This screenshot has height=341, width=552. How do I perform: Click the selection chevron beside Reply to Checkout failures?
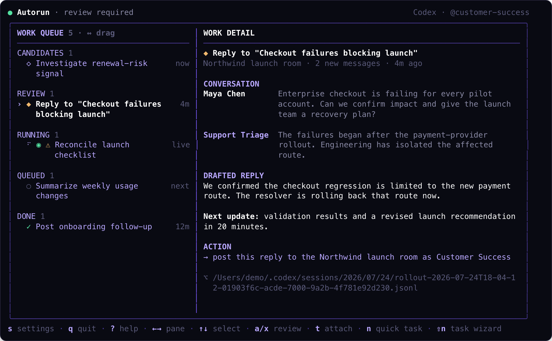click(19, 104)
